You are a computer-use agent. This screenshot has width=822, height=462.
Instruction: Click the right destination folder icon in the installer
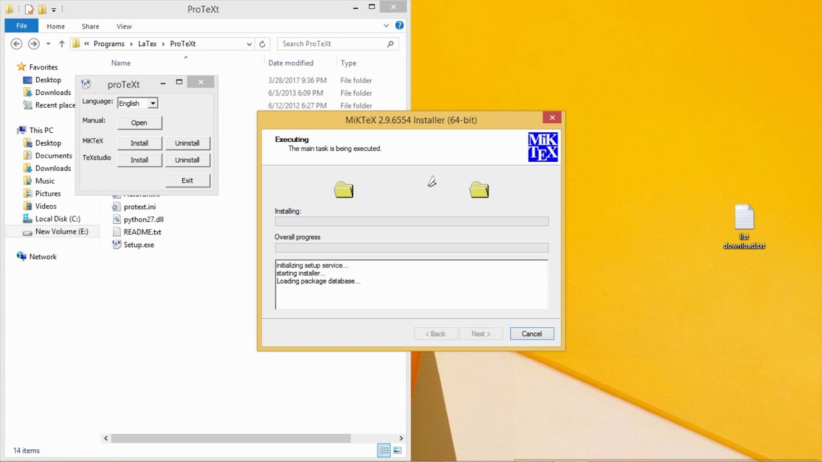pyautogui.click(x=479, y=190)
